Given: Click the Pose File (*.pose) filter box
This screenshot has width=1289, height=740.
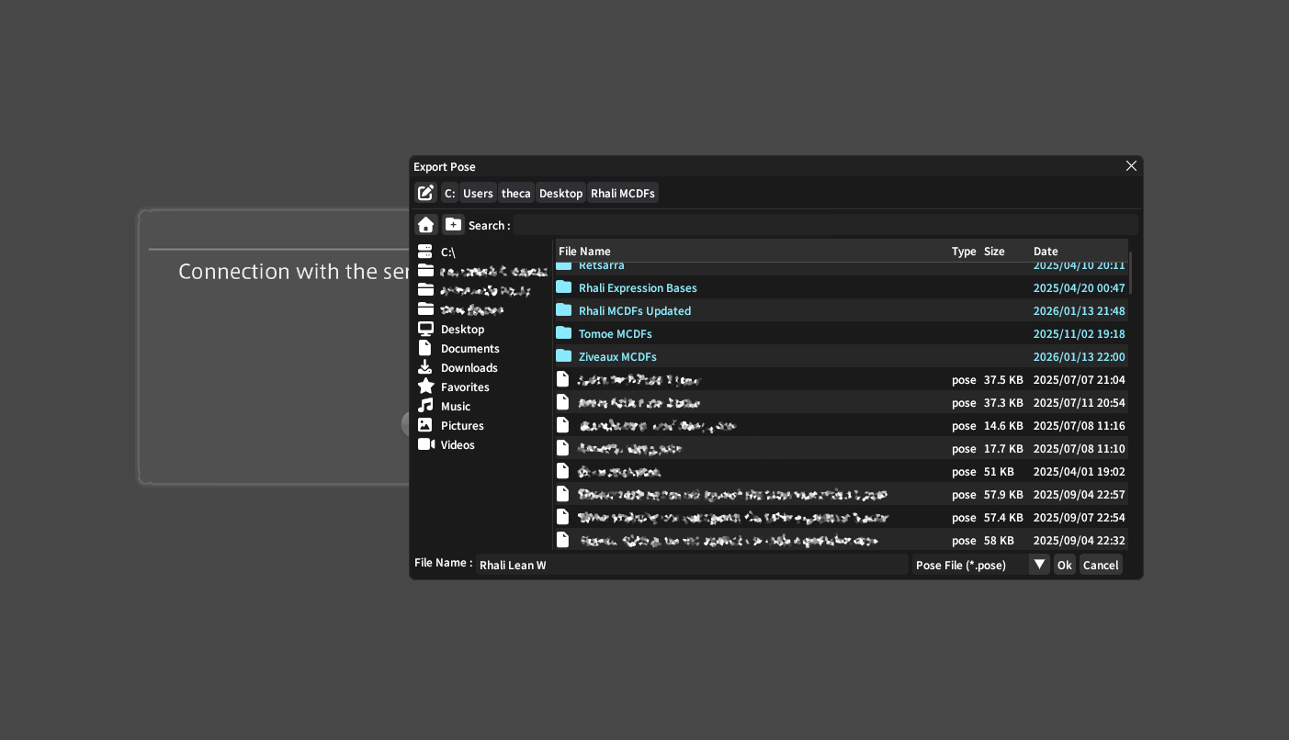Looking at the screenshot, I should [968, 565].
